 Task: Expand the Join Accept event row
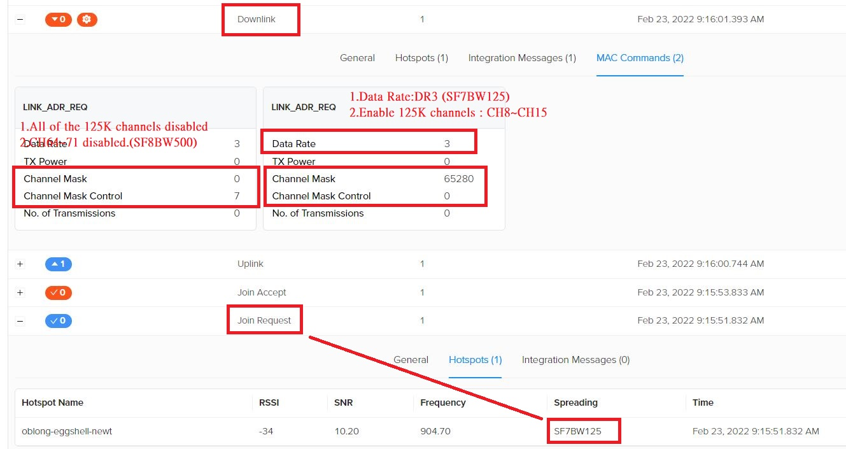click(x=19, y=292)
